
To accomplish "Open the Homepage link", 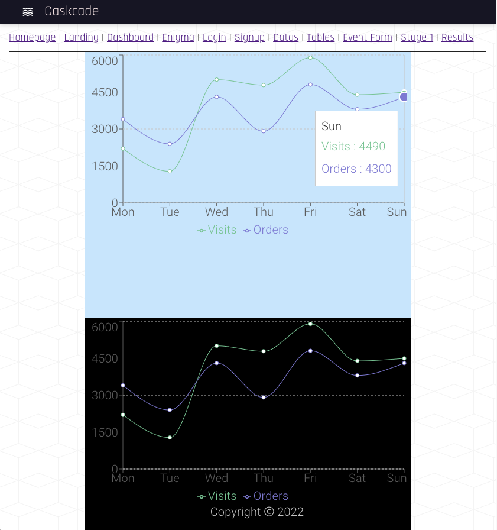I will pos(32,37).
